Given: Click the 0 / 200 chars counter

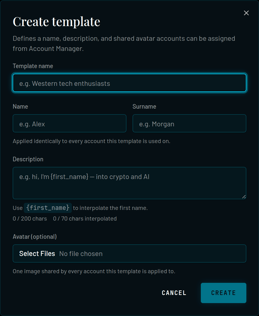Looking at the screenshot, I should coord(30,219).
